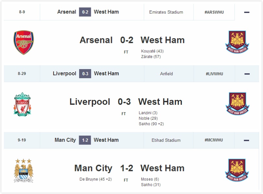Click the large Man City team name heading
This screenshot has height=194, width=263.
pyautogui.click(x=93, y=168)
